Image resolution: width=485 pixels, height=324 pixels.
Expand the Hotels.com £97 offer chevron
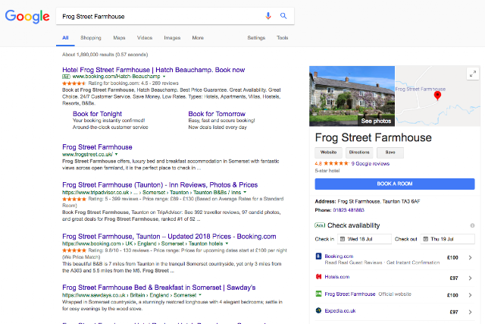point(470,278)
